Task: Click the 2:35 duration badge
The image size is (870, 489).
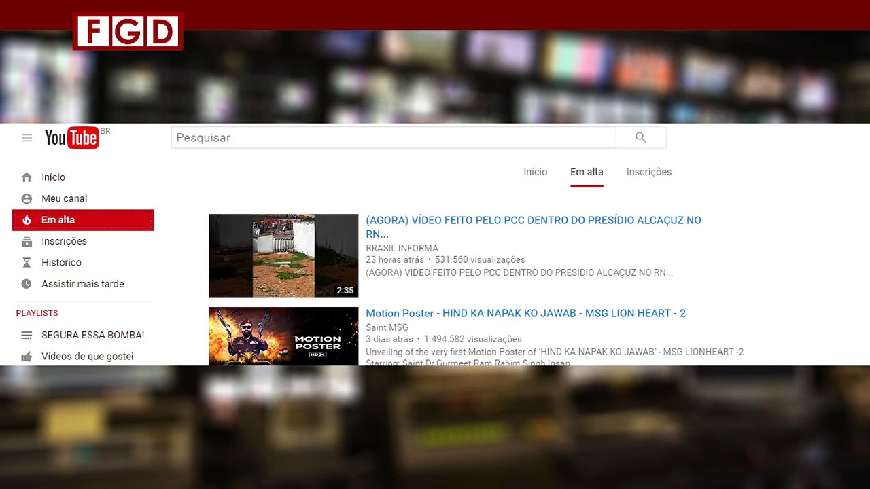Action: tap(345, 290)
